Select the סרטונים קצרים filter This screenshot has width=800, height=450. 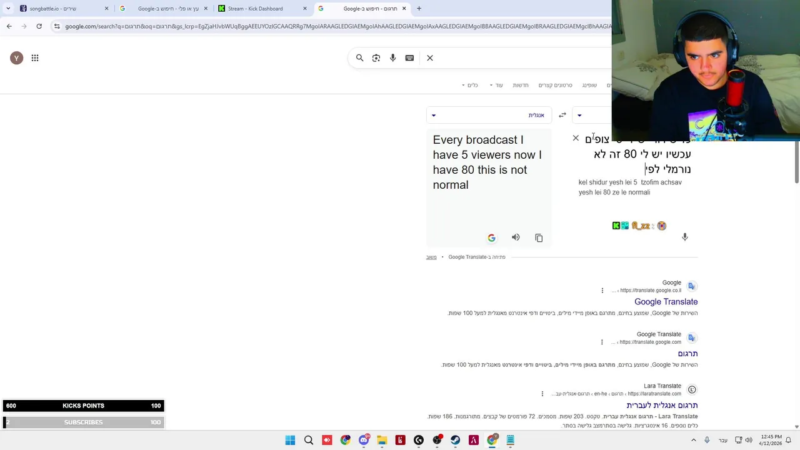(x=556, y=85)
